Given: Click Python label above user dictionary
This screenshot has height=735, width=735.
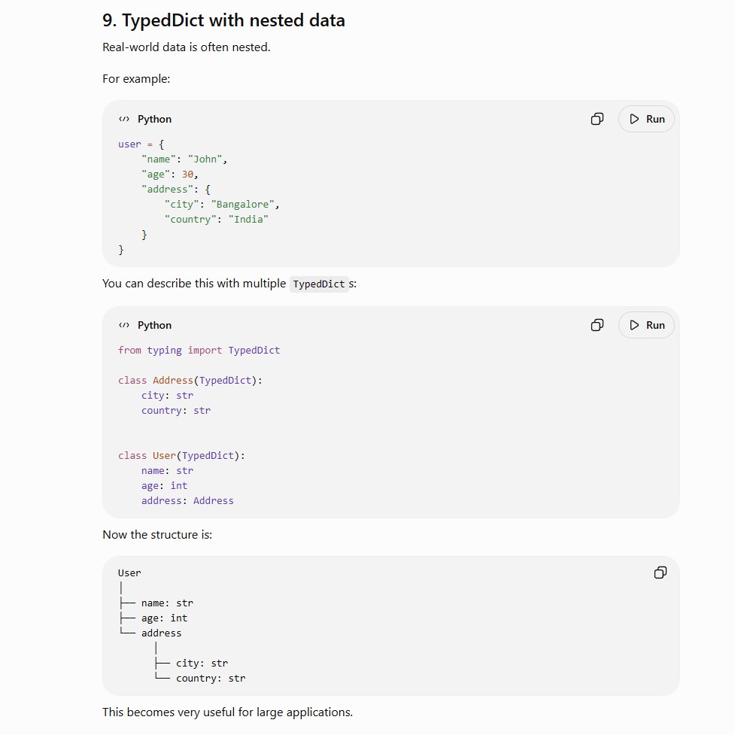Looking at the screenshot, I should 155,119.
